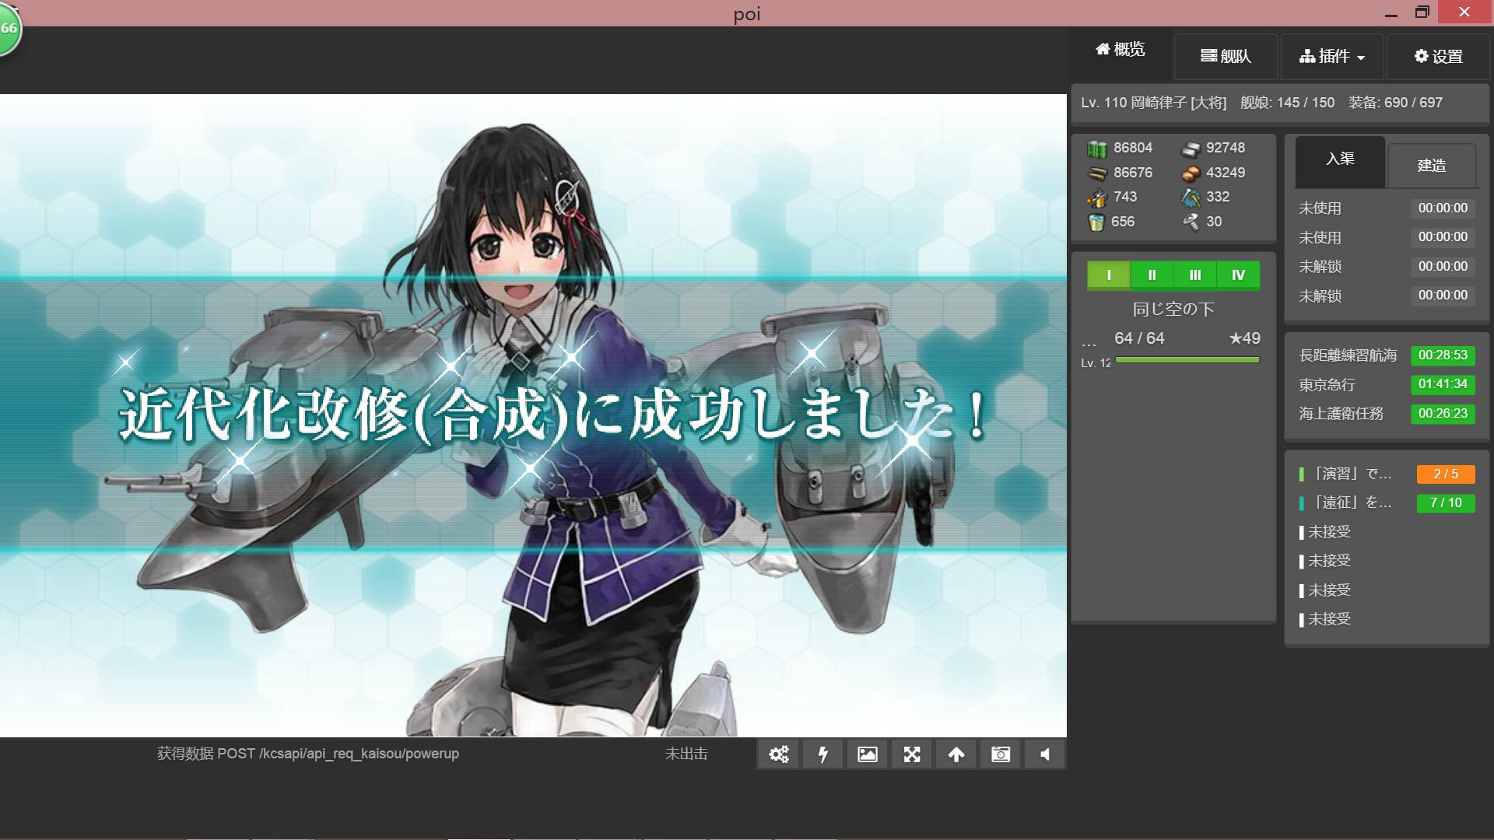This screenshot has height=840, width=1494.
Task: Open the 设置 settings tab
Action: coord(1438,57)
